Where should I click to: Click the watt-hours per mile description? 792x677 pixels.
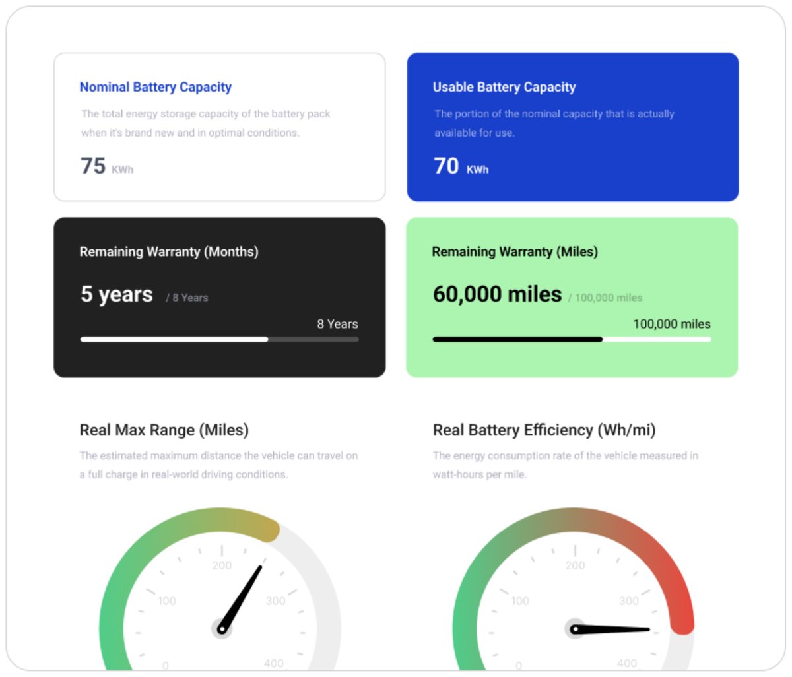565,465
